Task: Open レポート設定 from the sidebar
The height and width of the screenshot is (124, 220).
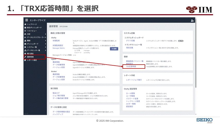Action: (x=32, y=60)
